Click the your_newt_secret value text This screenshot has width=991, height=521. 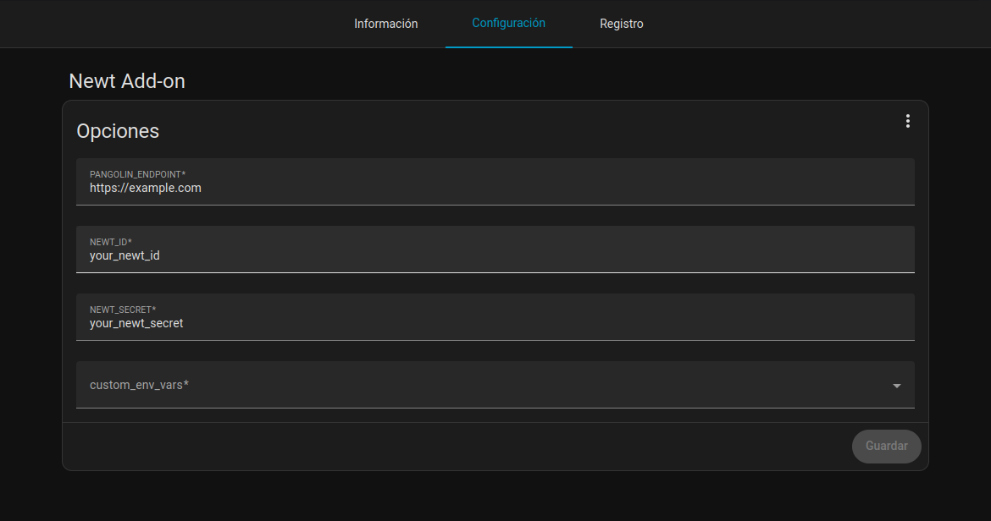pyautogui.click(x=136, y=323)
